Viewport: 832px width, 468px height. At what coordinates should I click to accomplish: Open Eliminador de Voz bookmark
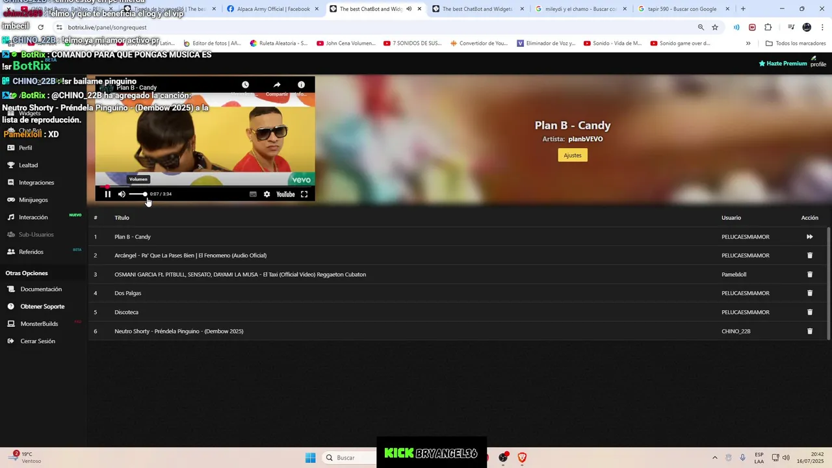[546, 44]
